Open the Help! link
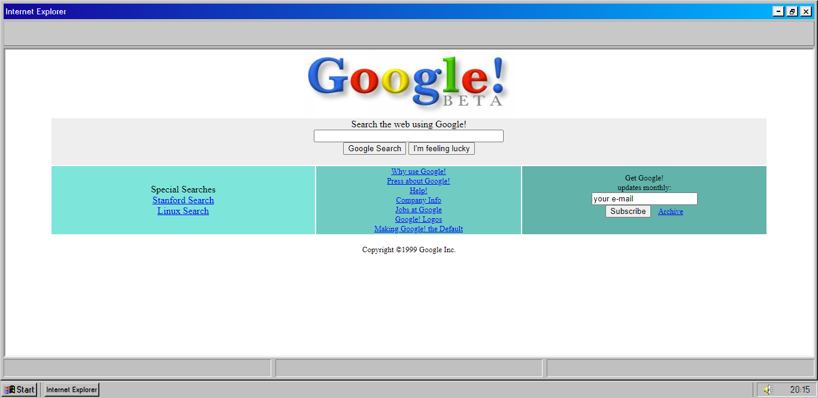This screenshot has height=398, width=818. (x=419, y=191)
